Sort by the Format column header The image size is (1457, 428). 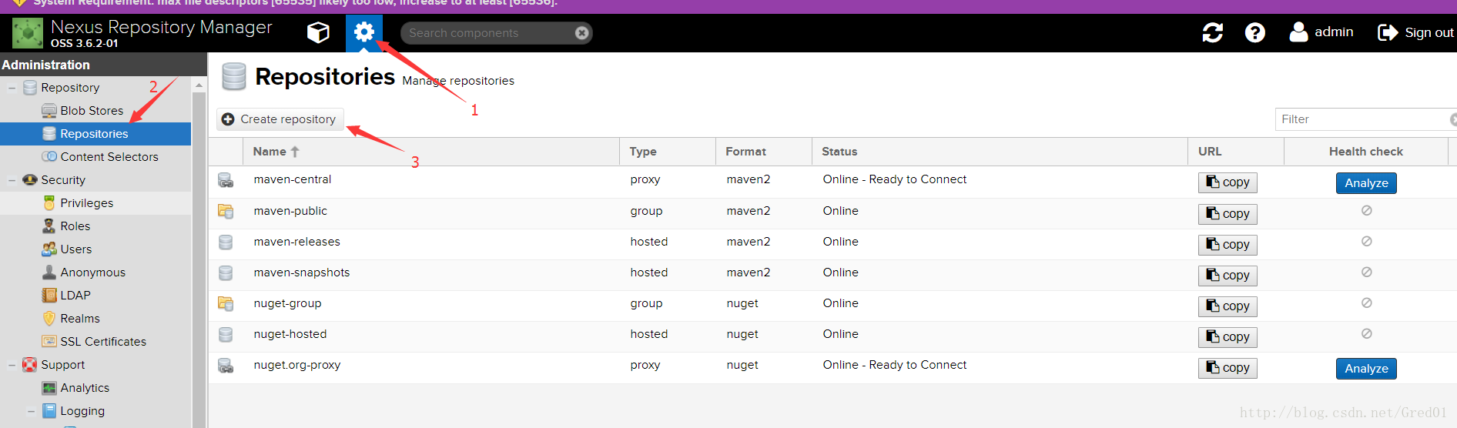pos(764,152)
